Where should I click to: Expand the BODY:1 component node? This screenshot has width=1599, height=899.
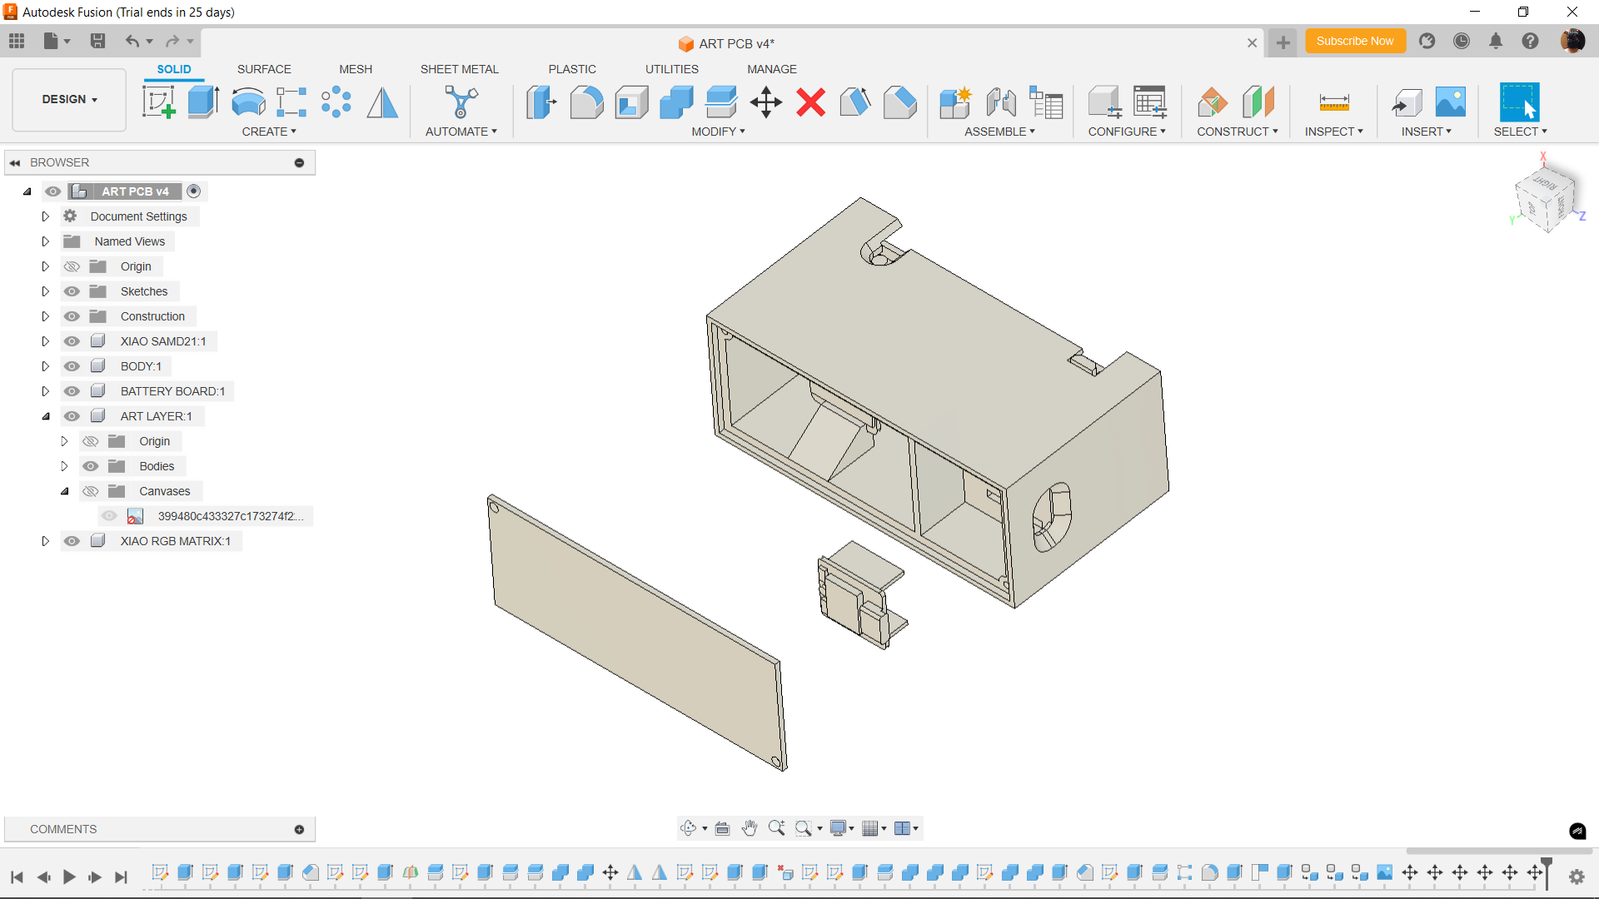(x=45, y=366)
